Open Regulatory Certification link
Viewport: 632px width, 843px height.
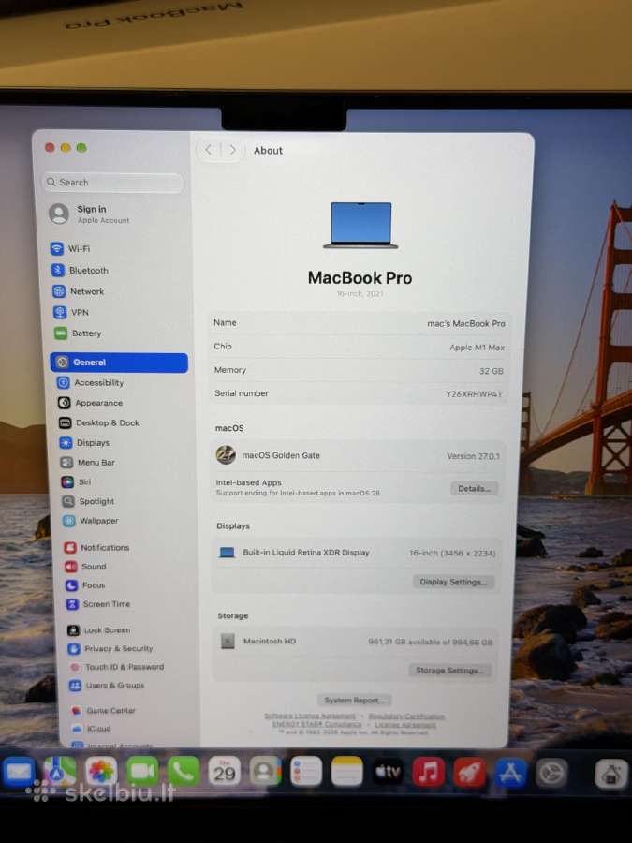point(407,717)
